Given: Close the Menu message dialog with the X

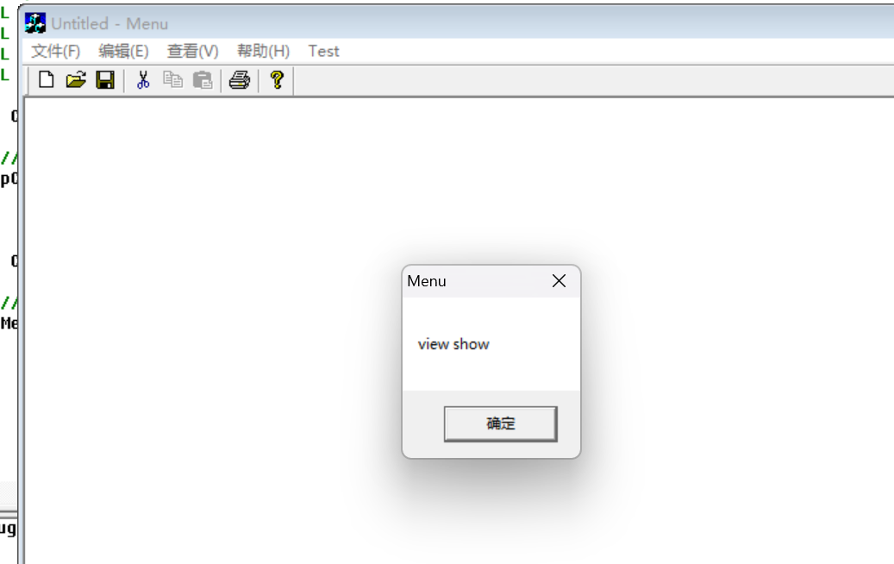Looking at the screenshot, I should coord(559,280).
